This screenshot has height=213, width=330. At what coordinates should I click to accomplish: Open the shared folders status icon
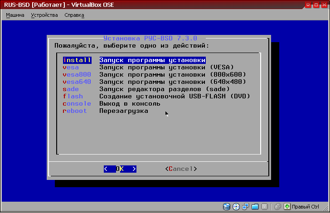click(255, 207)
